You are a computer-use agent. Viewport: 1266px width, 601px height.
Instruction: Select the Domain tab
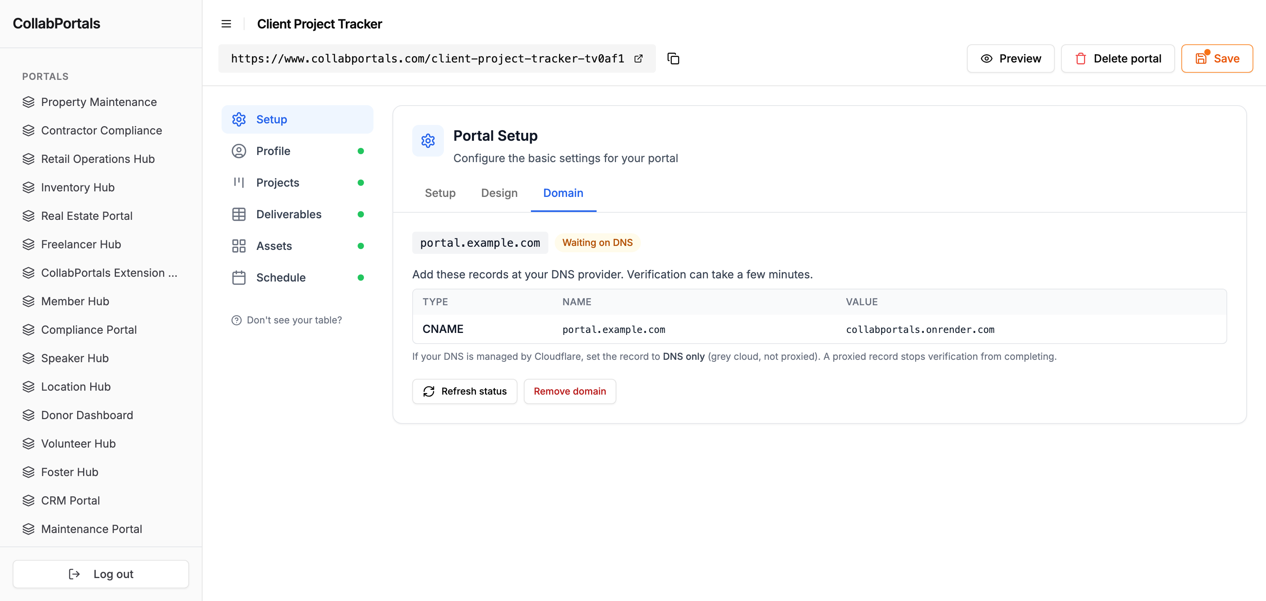(x=563, y=193)
